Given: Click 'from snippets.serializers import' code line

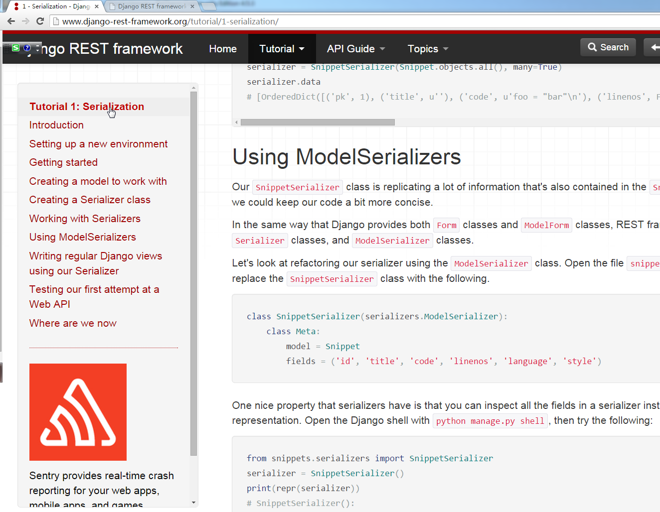Looking at the screenshot, I should coord(370,458).
